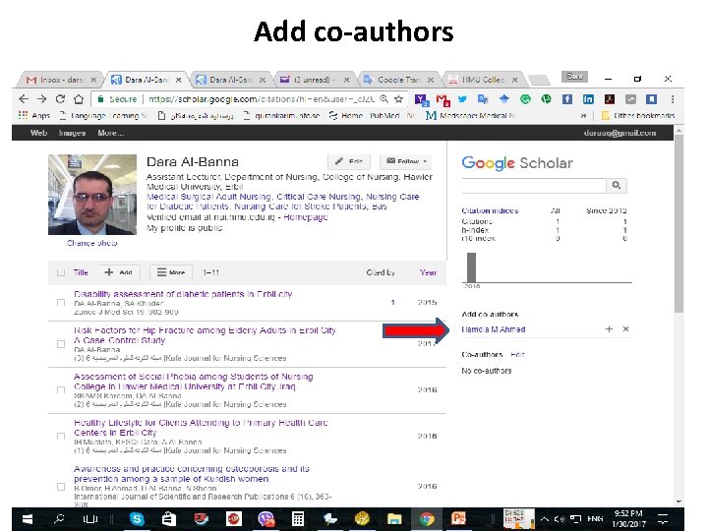Open the Chrome three-dot menu
The height and width of the screenshot is (531, 708).
(x=673, y=99)
